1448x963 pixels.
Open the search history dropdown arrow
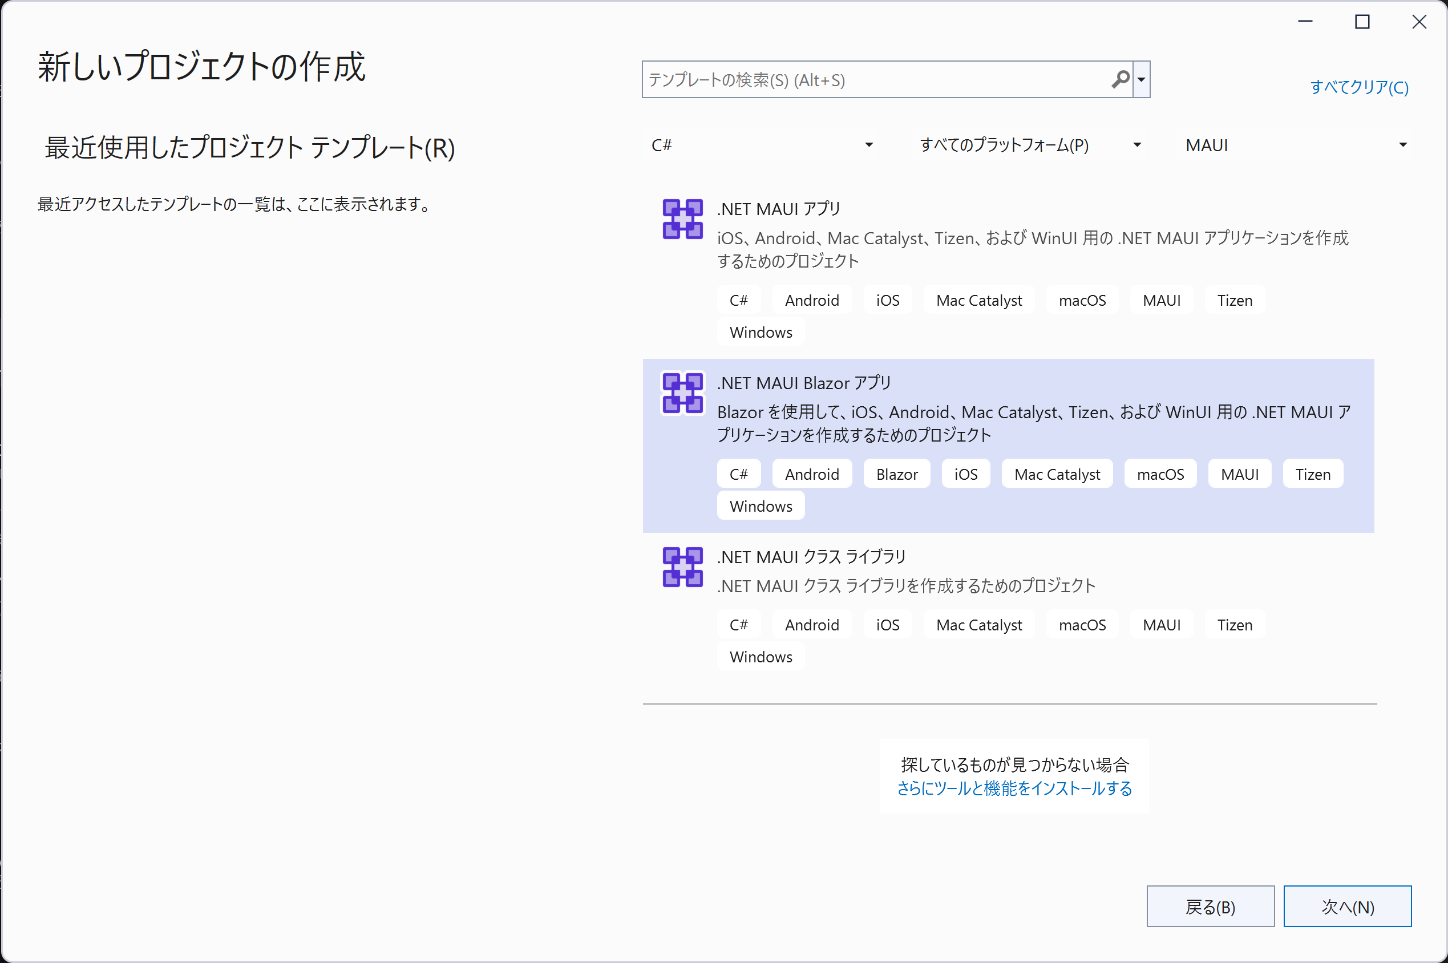[x=1142, y=79]
